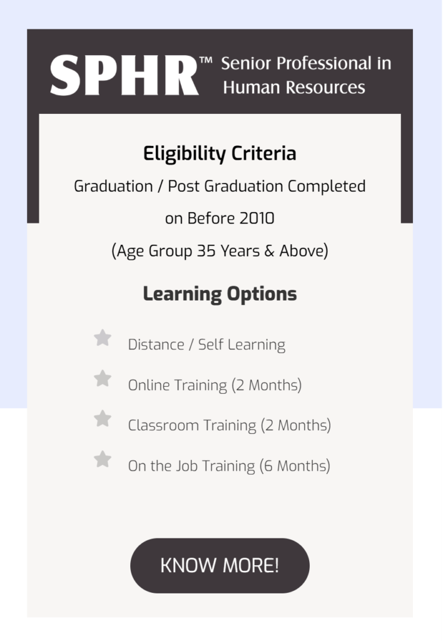
Task: Select the Distance / Self Learning option
Action: [x=206, y=344]
